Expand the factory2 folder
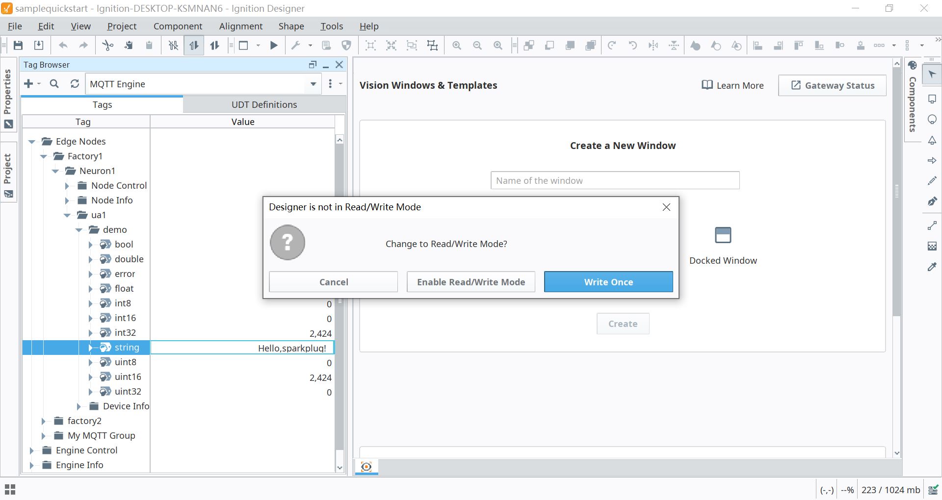Image resolution: width=942 pixels, height=500 pixels. pos(44,421)
